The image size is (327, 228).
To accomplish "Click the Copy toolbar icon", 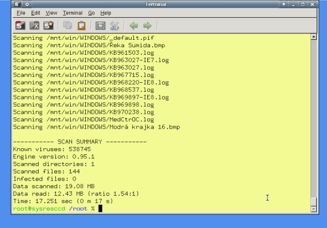I will (x=67, y=26).
